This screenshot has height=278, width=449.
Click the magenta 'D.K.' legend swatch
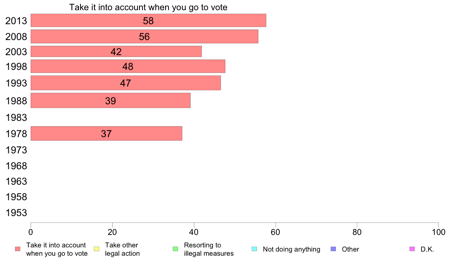coord(412,249)
